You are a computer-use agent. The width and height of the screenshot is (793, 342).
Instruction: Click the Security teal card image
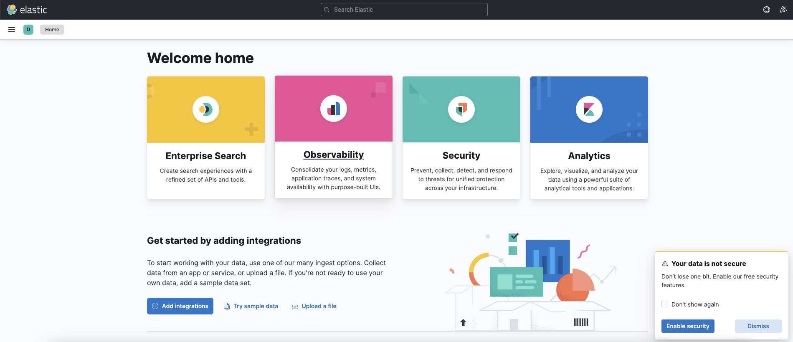click(461, 109)
